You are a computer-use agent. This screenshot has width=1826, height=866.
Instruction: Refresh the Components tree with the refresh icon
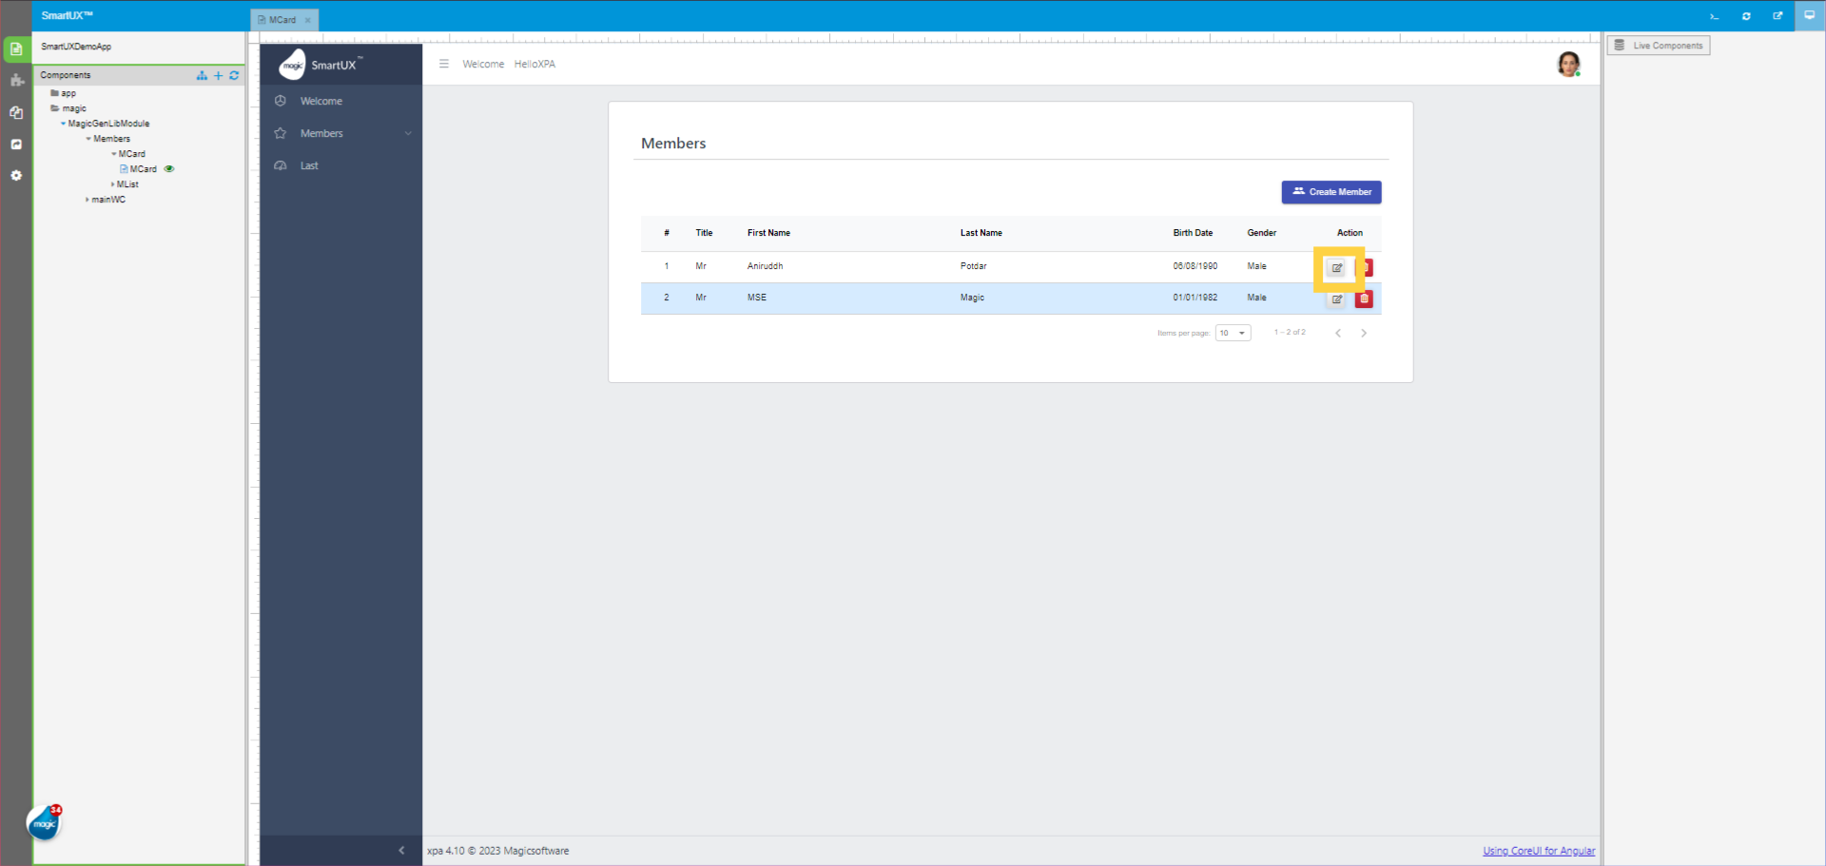234,76
